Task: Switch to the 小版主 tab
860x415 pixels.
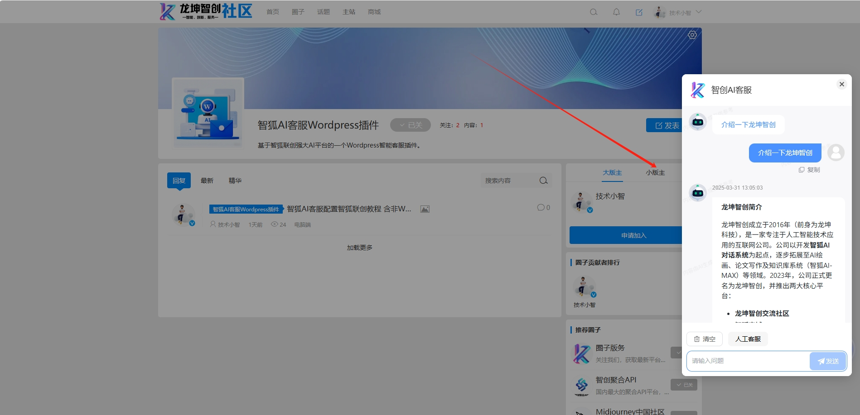Action: point(655,172)
